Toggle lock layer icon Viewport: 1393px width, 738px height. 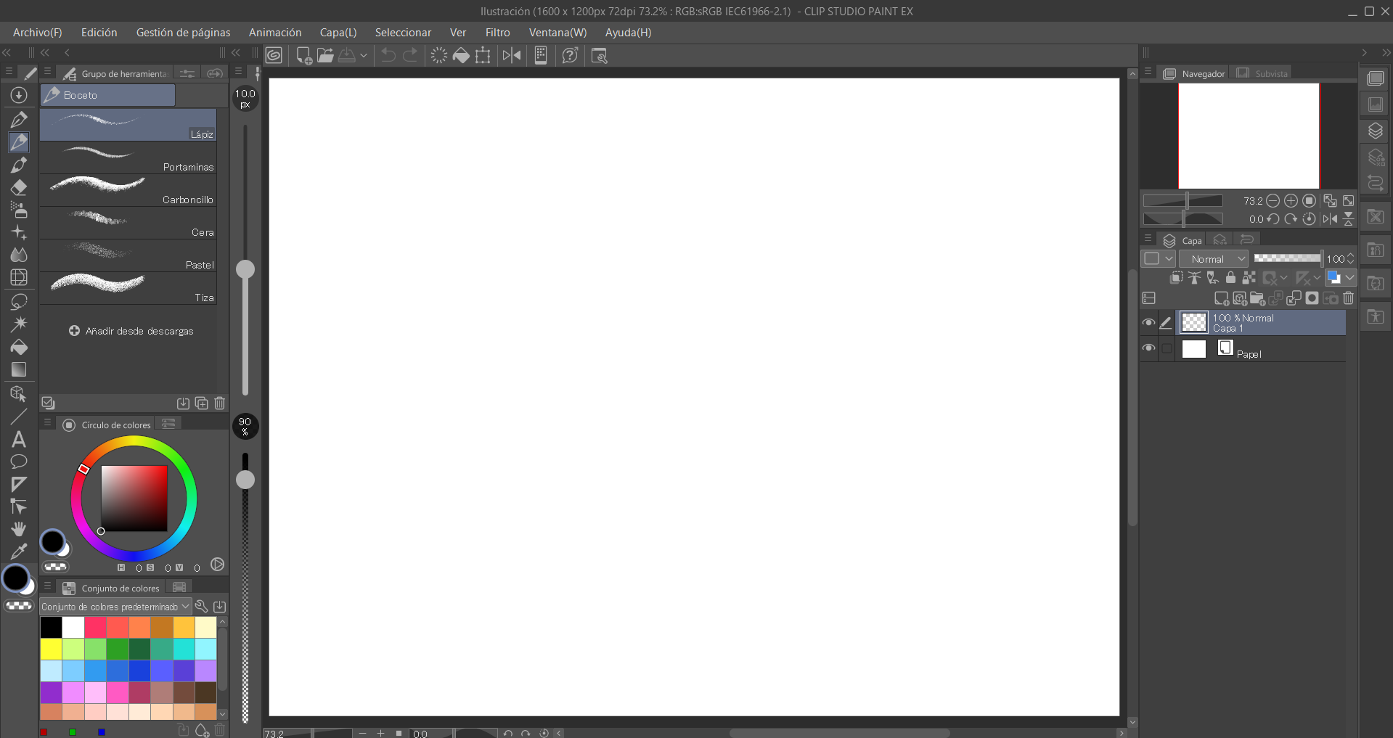pos(1230,278)
